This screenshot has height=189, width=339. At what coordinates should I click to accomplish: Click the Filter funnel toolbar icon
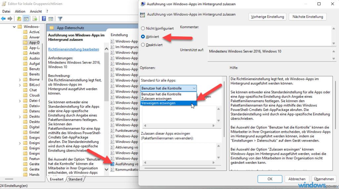60,19
